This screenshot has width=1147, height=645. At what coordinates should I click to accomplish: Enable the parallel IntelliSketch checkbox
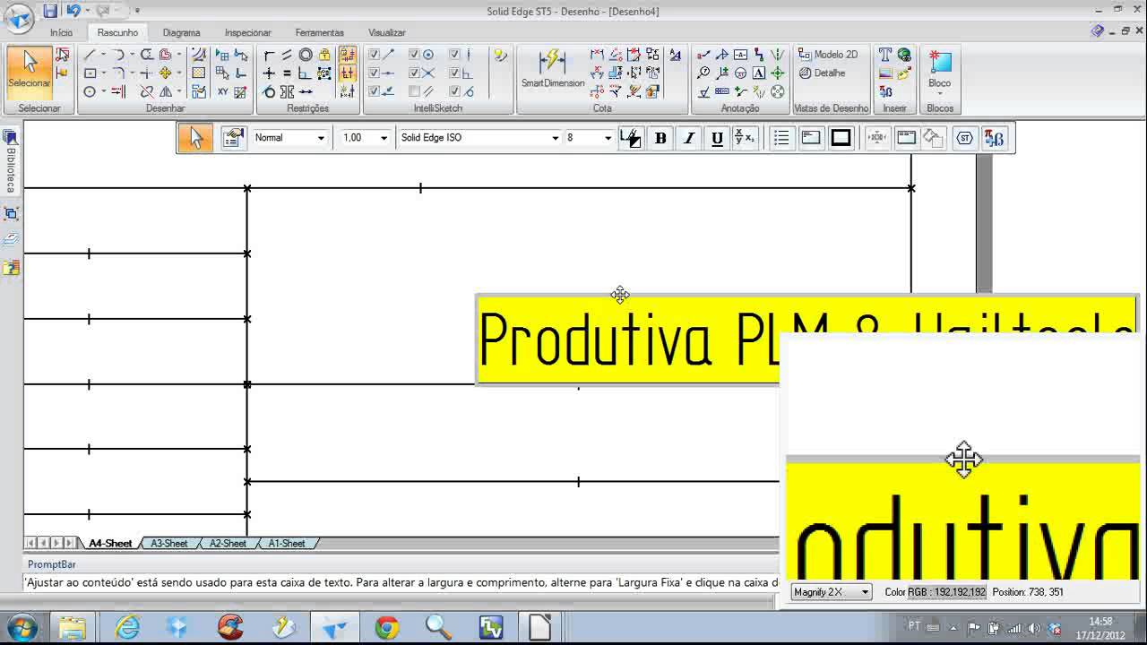click(414, 91)
